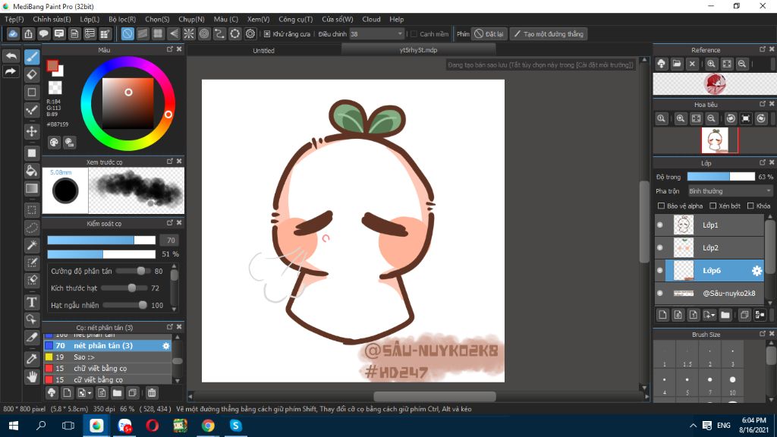Image resolution: width=777 pixels, height=437 pixels.
Task: Adjust the Độ trong opacity slider
Action: (721, 177)
